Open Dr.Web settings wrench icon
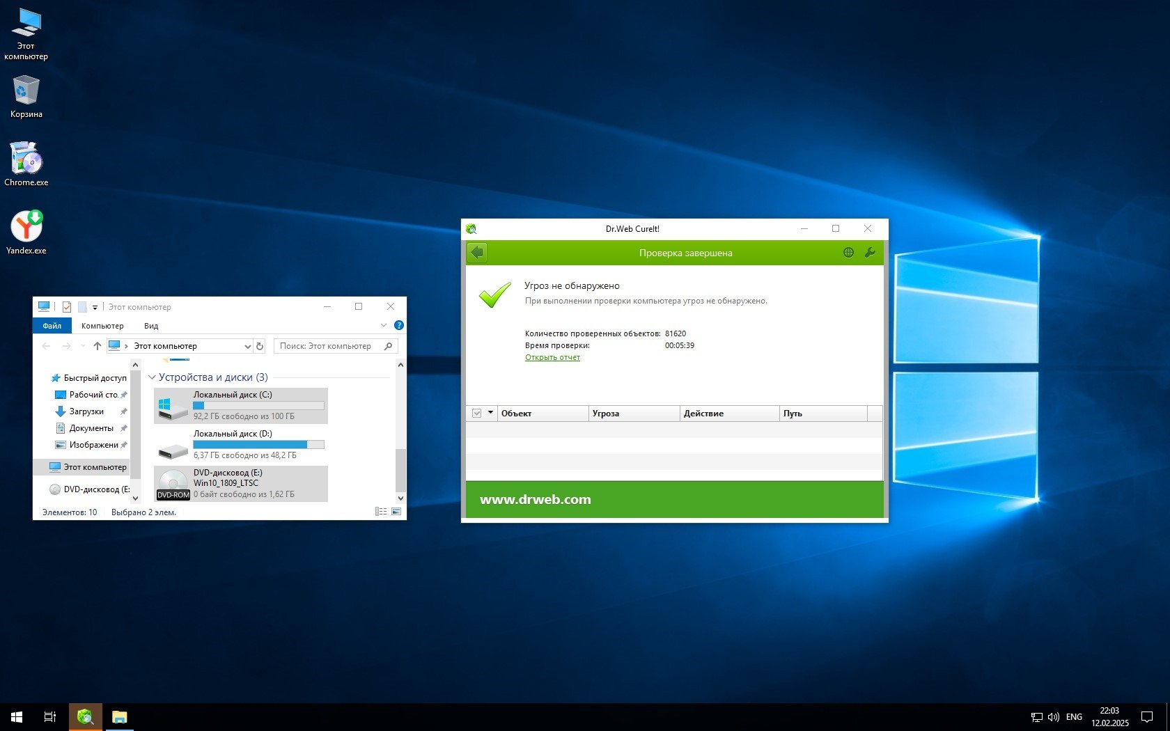Screen dimensions: 1170x731 coord(870,253)
